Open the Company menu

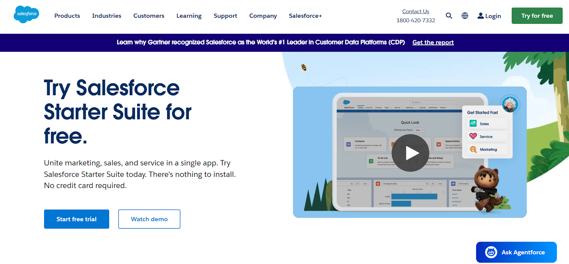point(263,16)
